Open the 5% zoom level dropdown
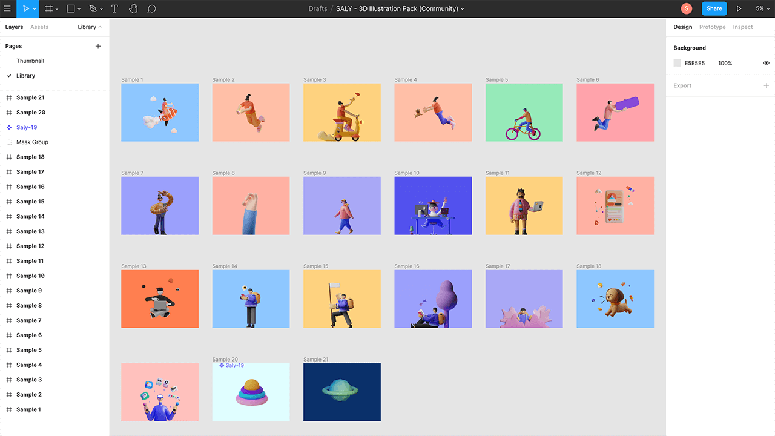The width and height of the screenshot is (775, 436). (762, 8)
